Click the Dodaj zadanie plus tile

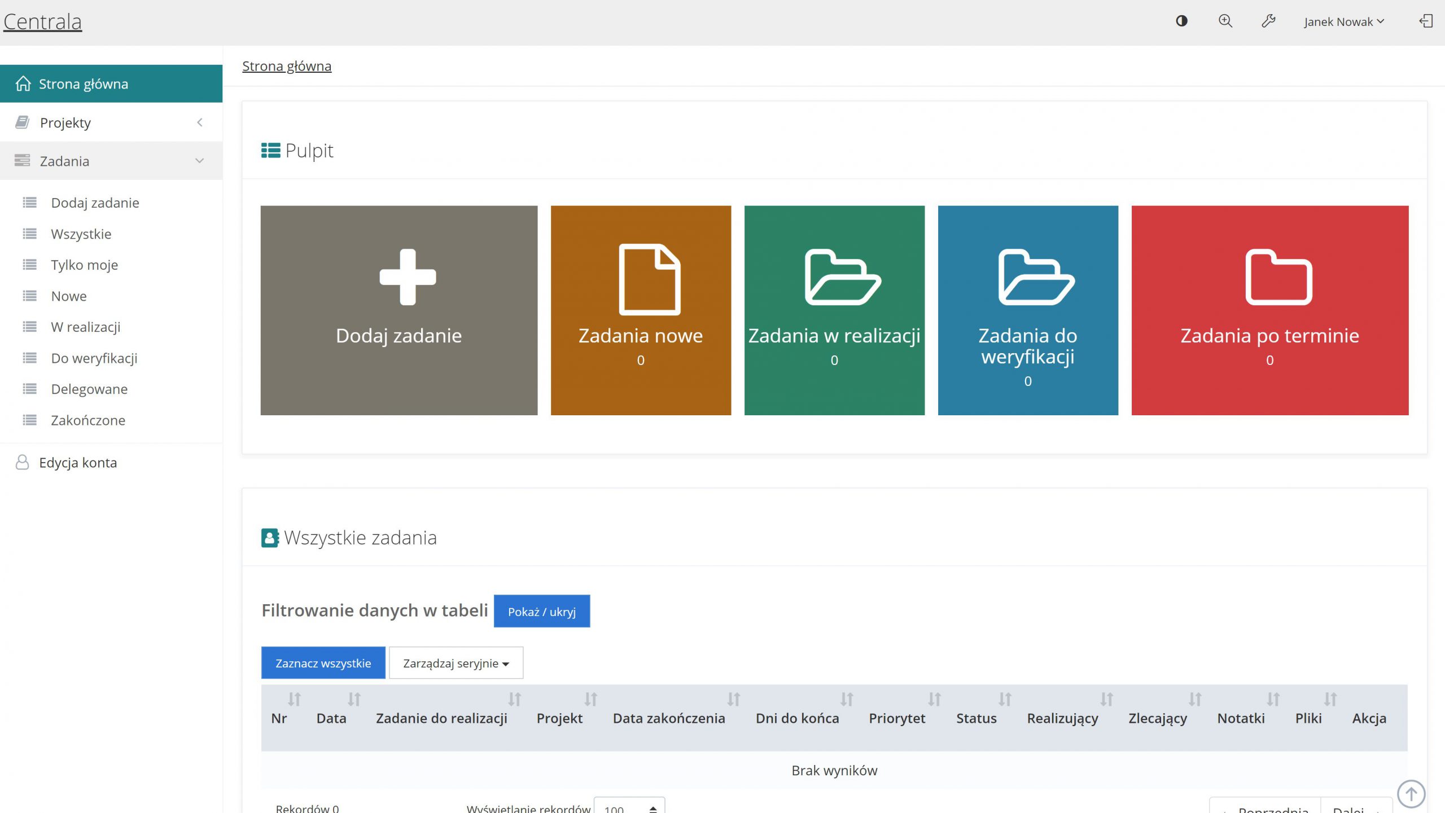399,310
